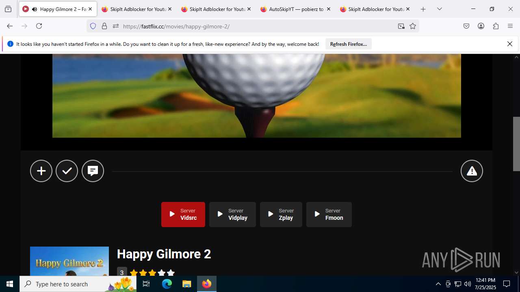Viewport: 520px width, 292px height.
Task: Click the Windows taskbar search box
Action: click(78, 284)
